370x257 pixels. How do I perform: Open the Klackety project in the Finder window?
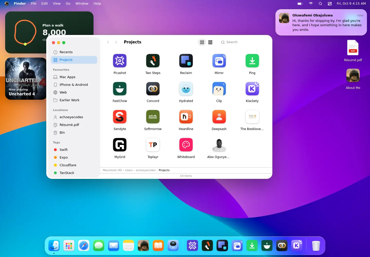tap(252, 89)
